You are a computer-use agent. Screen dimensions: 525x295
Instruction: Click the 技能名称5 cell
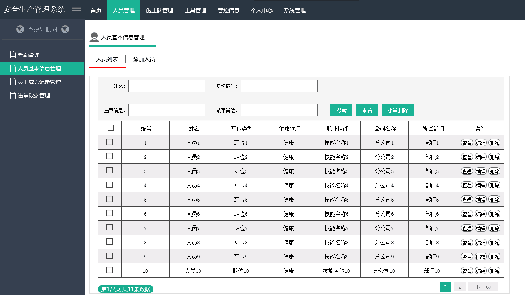[337, 200]
